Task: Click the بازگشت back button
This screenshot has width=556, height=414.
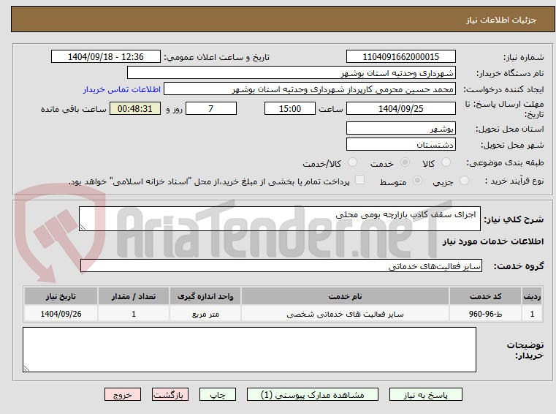Action: (170, 394)
